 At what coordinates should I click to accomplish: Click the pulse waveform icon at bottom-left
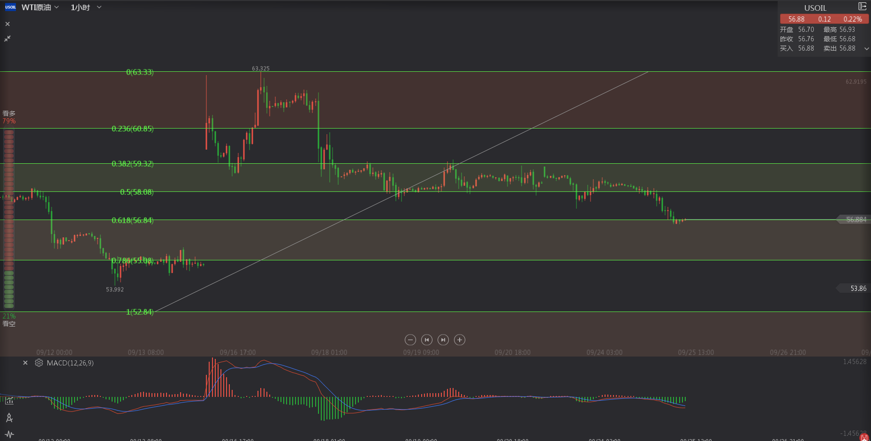click(x=9, y=434)
